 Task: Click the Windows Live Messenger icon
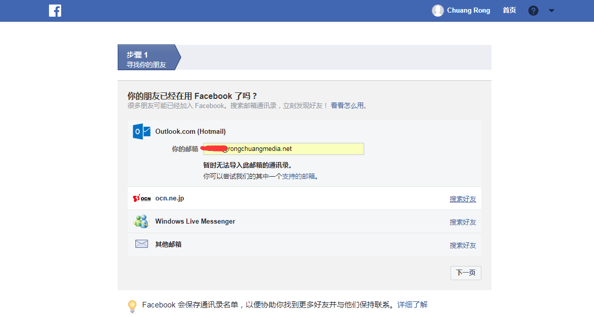tap(141, 221)
